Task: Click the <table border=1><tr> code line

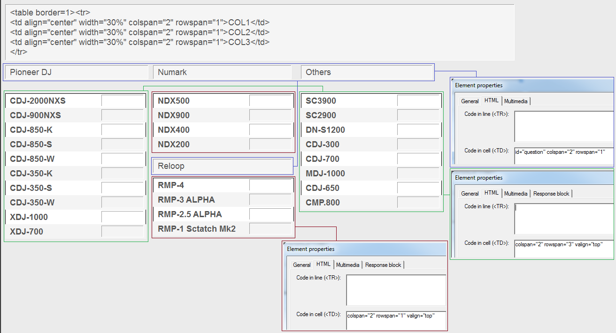Action: [x=50, y=13]
